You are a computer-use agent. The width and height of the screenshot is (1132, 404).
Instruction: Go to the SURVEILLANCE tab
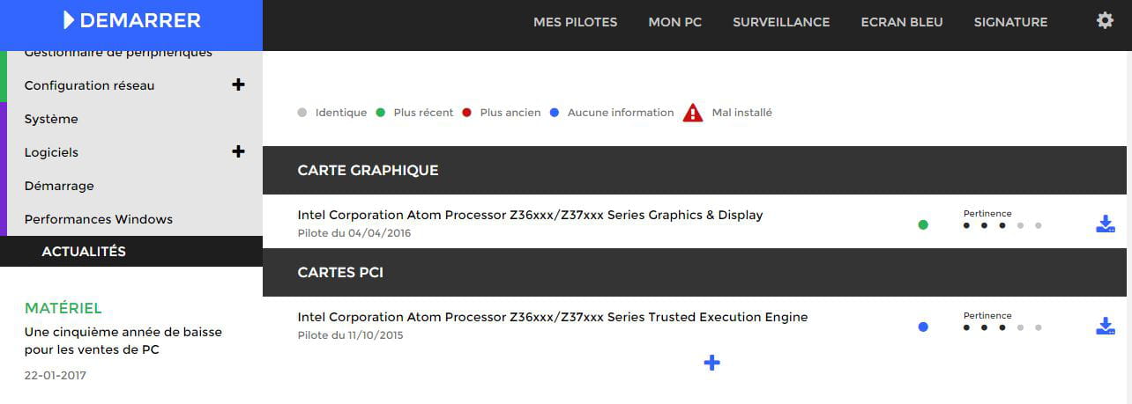coord(781,22)
